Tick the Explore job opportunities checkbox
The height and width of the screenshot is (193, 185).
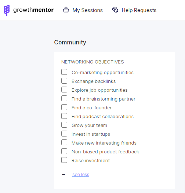[64, 90]
